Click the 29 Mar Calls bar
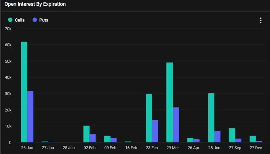The width and height of the screenshot is (270, 154). click(170, 102)
